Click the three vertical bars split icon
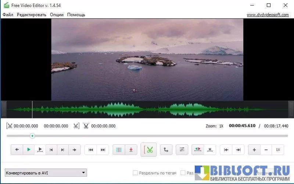This screenshot has height=184, width=294. pos(119,150)
